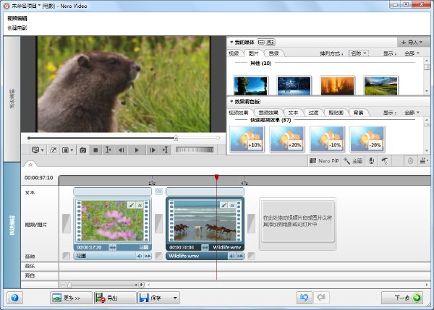Open Effects palette display filter dropdown
434x310 pixels.
[412, 113]
